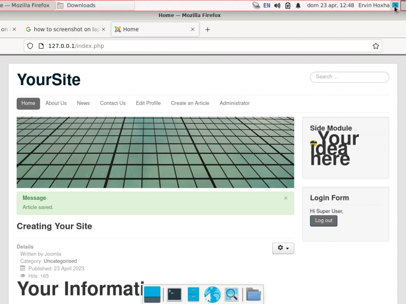This screenshot has width=406, height=304.
Task: Click the building grid banner image
Action: (x=155, y=152)
